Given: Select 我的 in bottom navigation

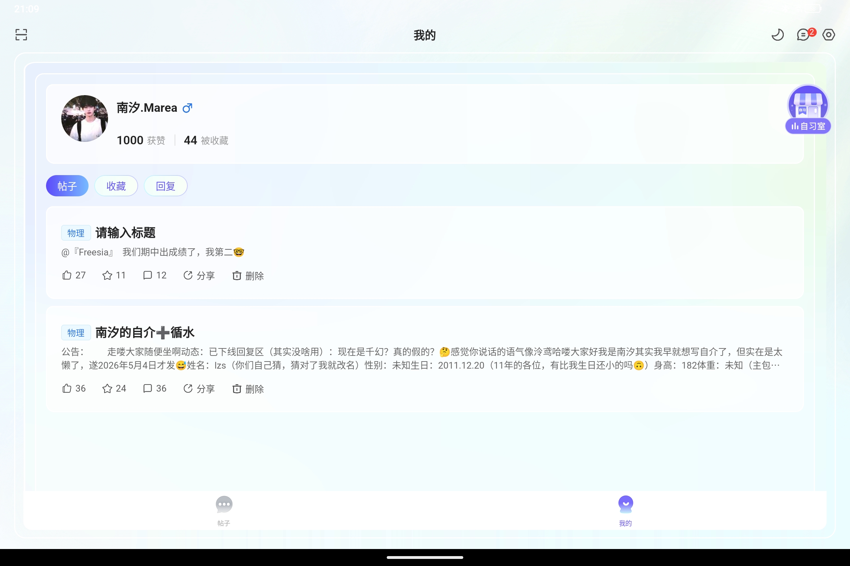Looking at the screenshot, I should coord(625,511).
